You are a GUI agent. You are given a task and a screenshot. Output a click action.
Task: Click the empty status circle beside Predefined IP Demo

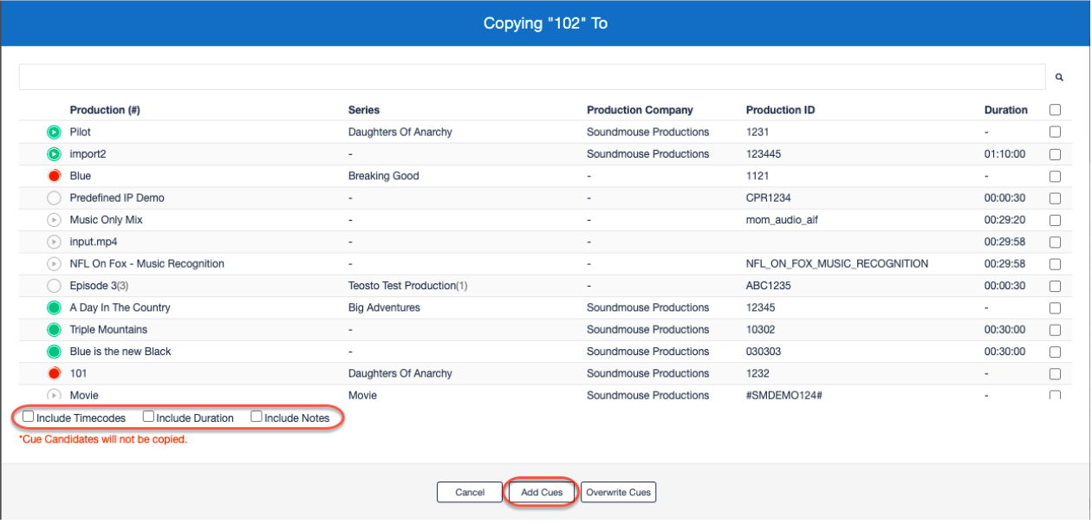(54, 198)
